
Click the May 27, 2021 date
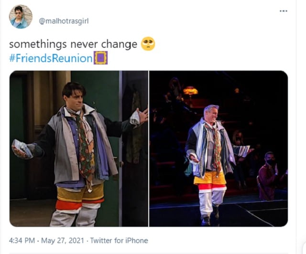coord(63,241)
